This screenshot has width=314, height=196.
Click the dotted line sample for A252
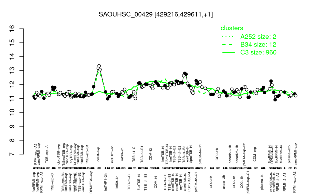click(228, 37)
